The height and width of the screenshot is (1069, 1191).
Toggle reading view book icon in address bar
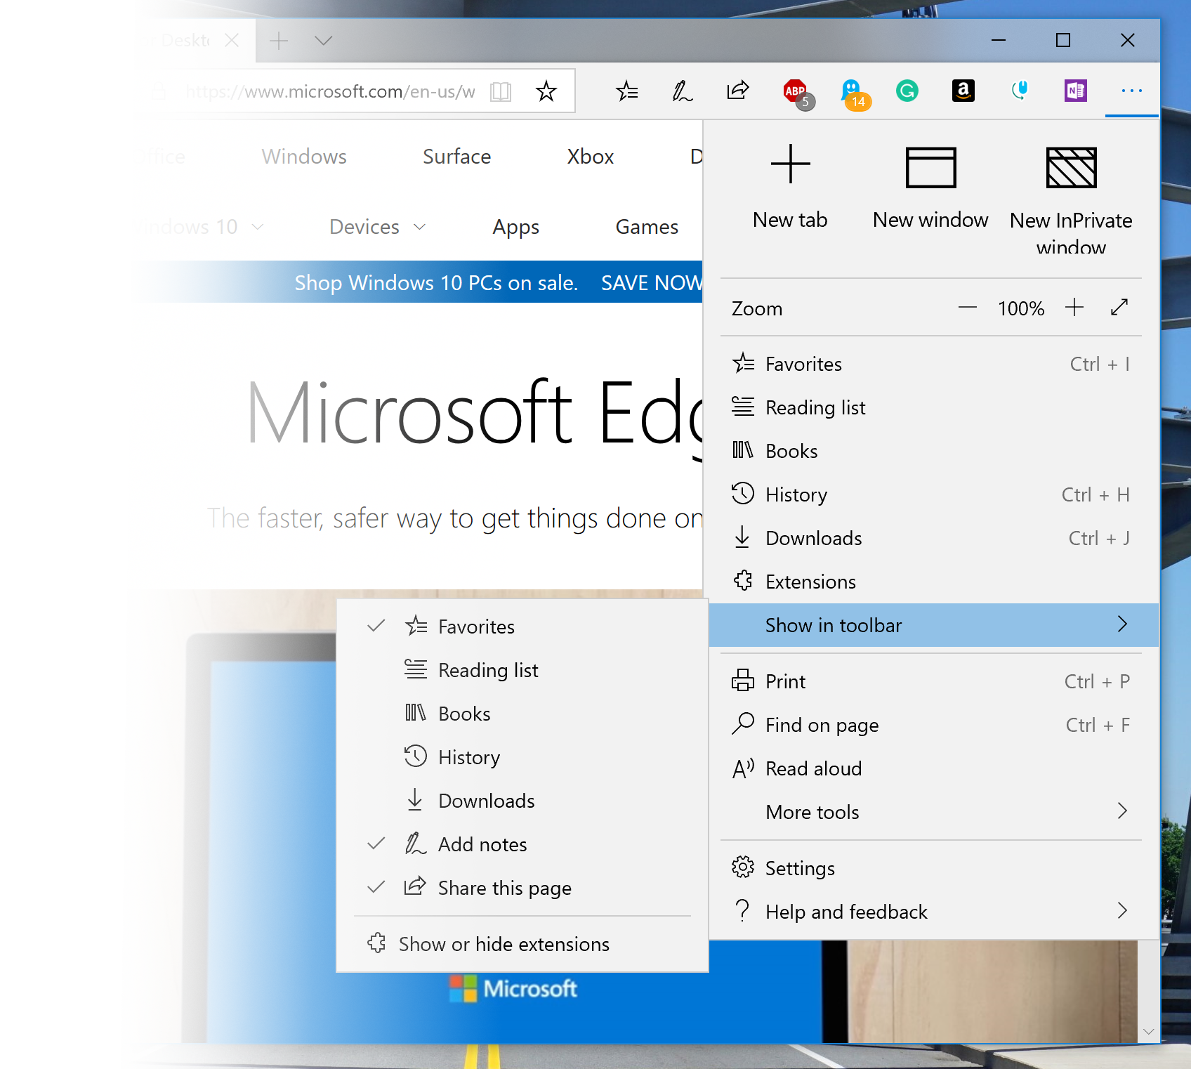click(501, 91)
